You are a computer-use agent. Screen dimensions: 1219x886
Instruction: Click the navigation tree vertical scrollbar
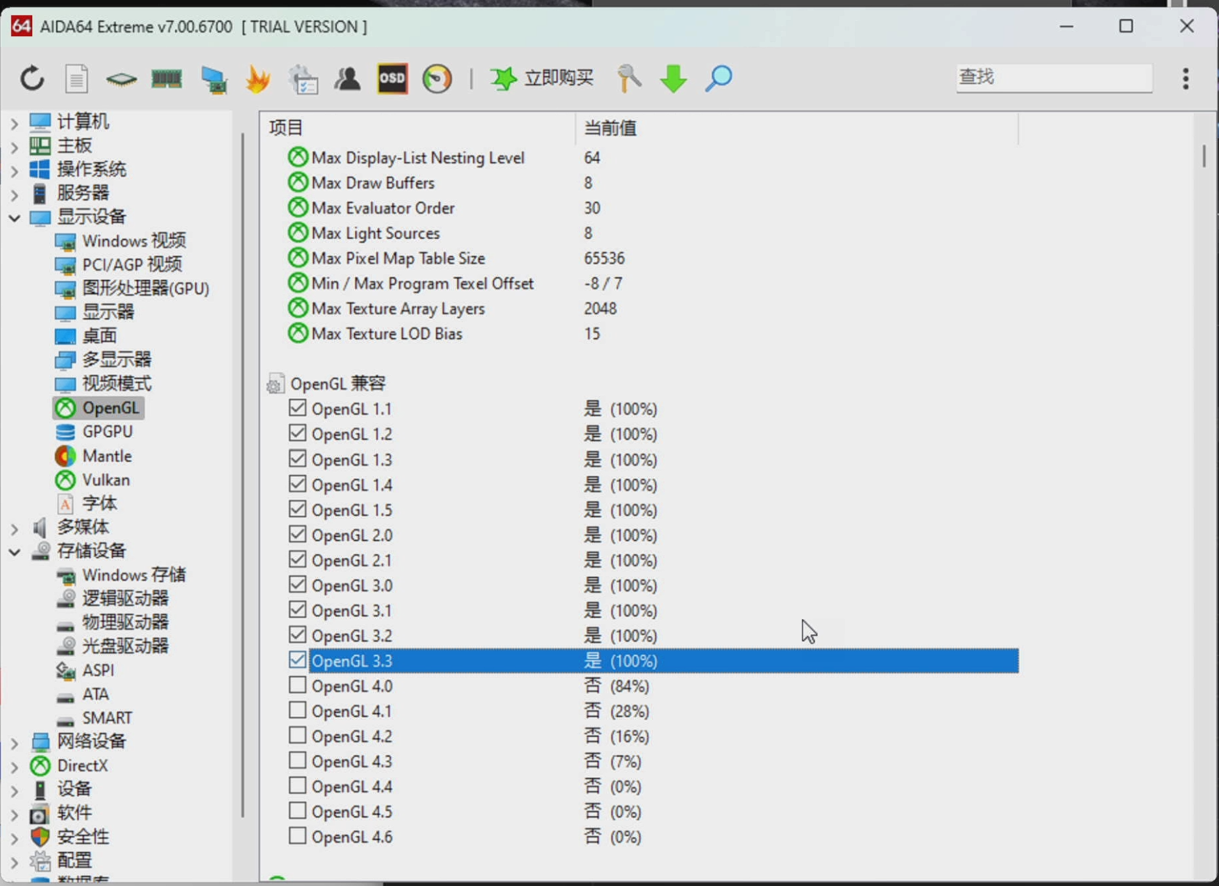coord(243,475)
